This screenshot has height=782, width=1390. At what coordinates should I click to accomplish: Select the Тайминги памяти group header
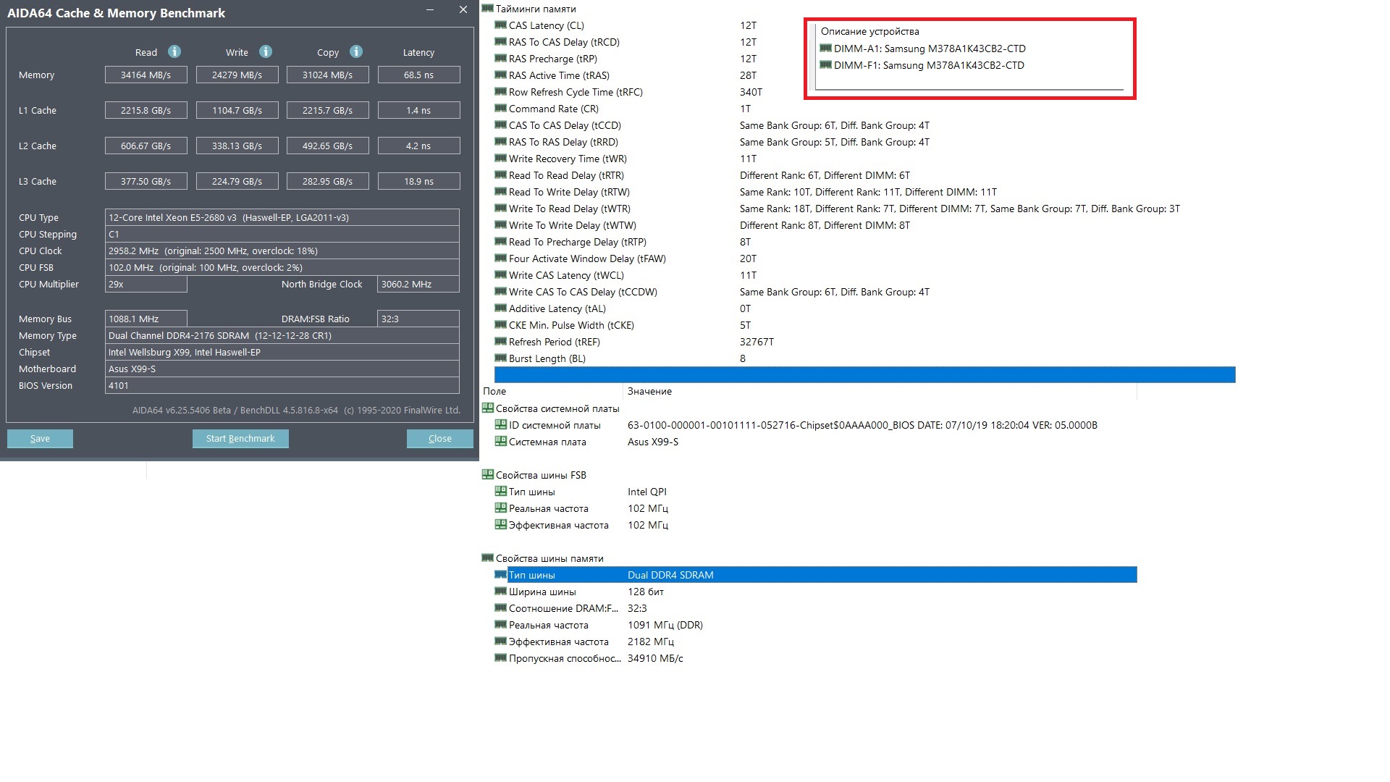535,9
